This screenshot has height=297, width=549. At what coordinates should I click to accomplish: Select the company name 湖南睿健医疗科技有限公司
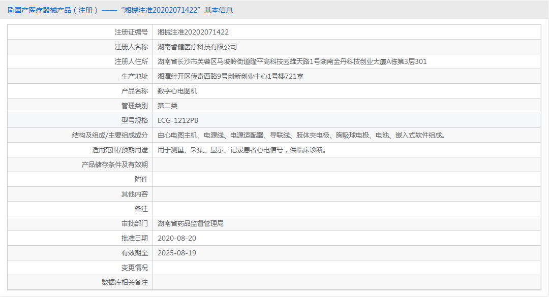[197, 47]
